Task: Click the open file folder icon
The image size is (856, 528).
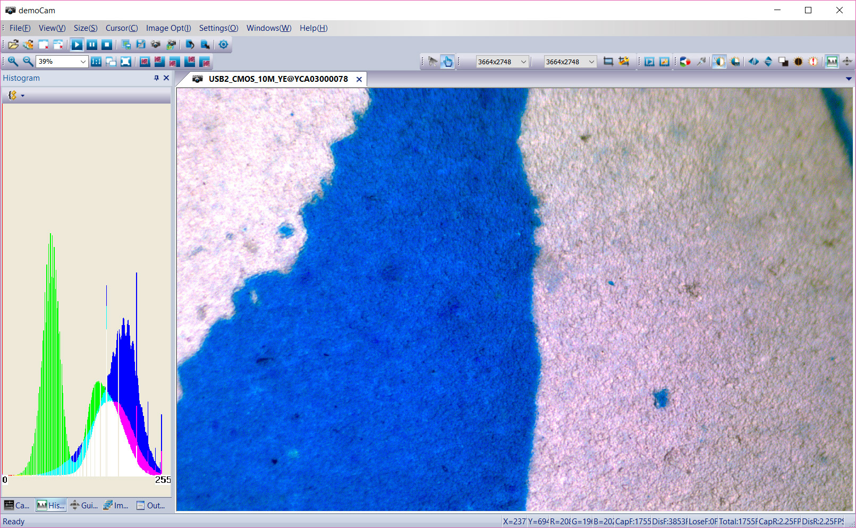Action: (x=13, y=45)
